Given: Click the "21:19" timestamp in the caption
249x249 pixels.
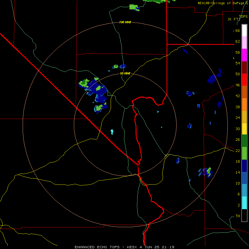Looking at the screenshot, I should (x=168, y=247).
